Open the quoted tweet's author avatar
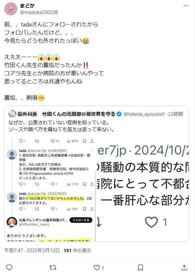Viewport: 195px width, 275px height. click(x=12, y=114)
